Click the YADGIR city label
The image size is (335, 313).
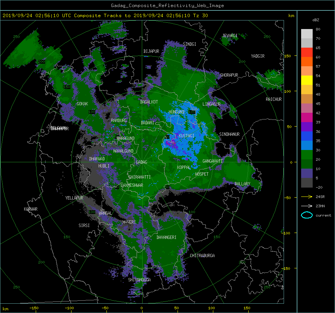click(x=258, y=56)
